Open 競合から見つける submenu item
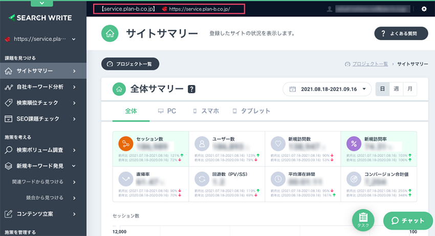 [43, 198]
